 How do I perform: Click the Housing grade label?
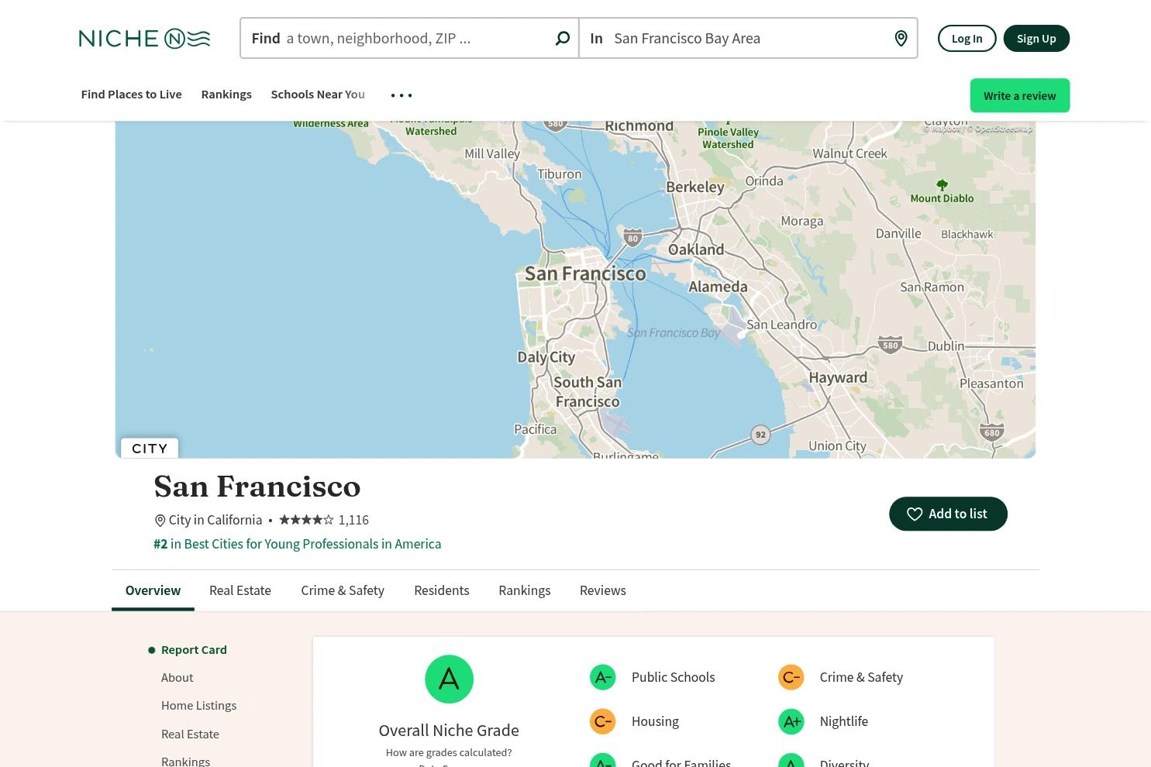pos(655,721)
